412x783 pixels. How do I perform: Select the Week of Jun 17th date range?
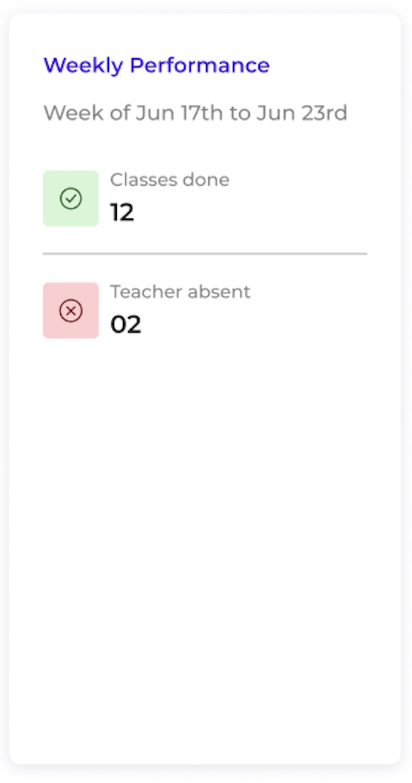point(195,113)
